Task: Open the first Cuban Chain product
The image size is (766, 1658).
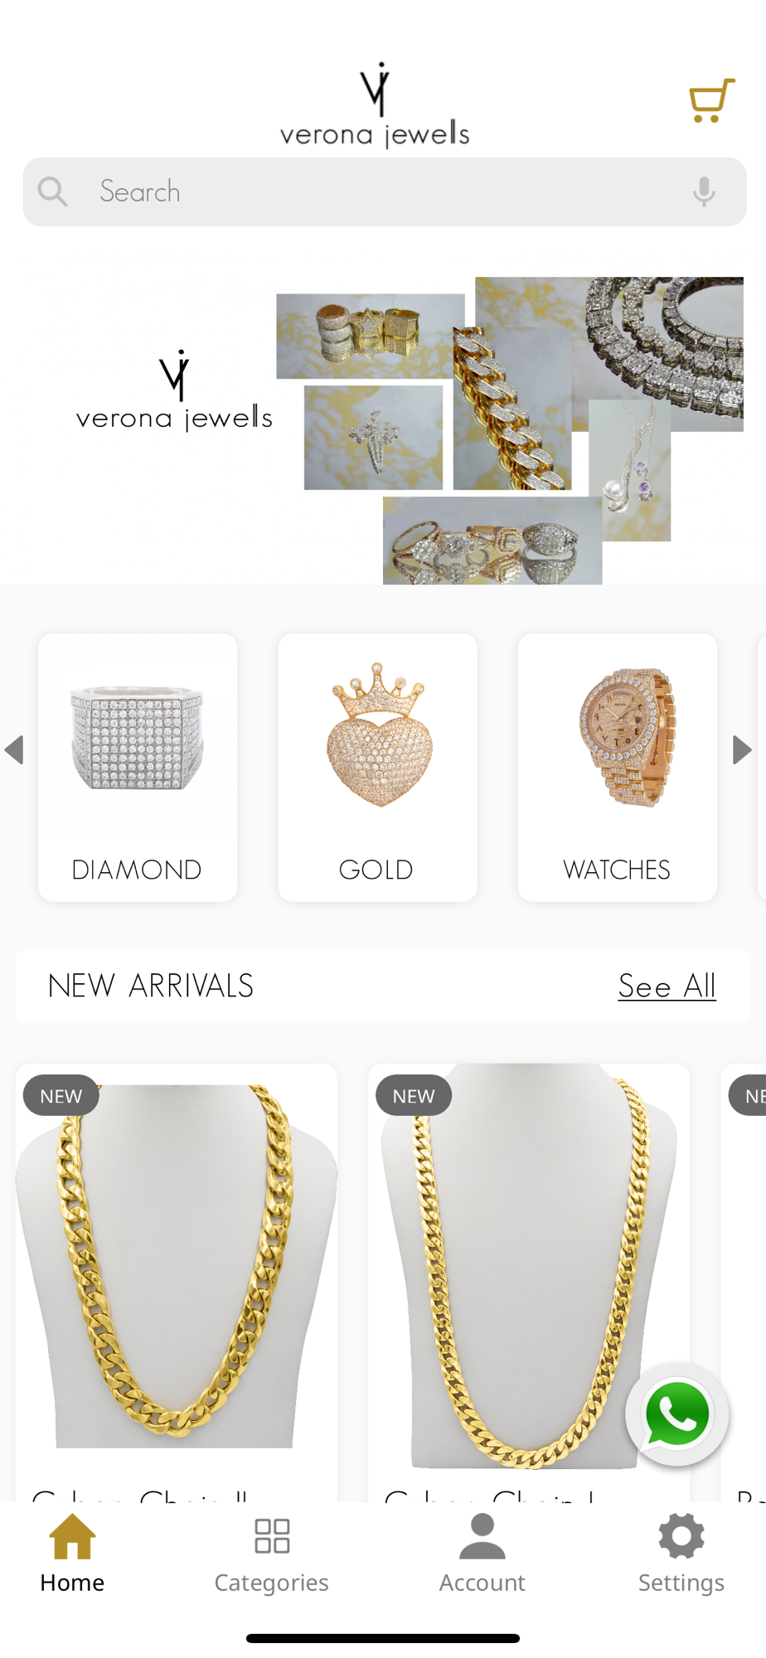Action: click(176, 1282)
